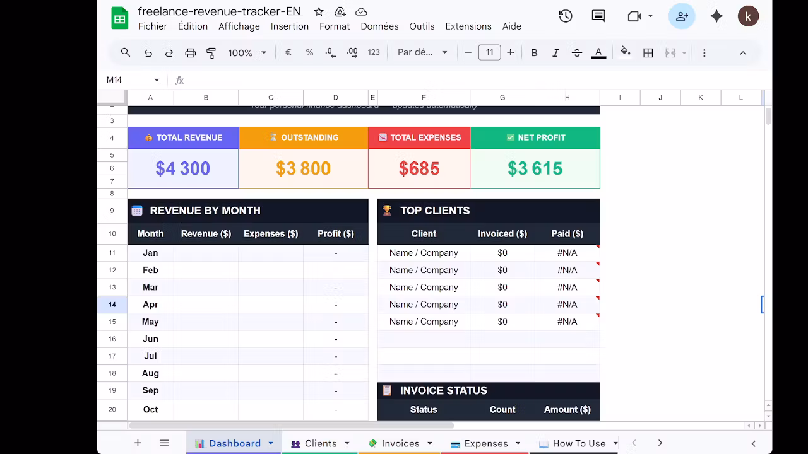
Task: Click the Share add-person button
Action: coord(682,16)
